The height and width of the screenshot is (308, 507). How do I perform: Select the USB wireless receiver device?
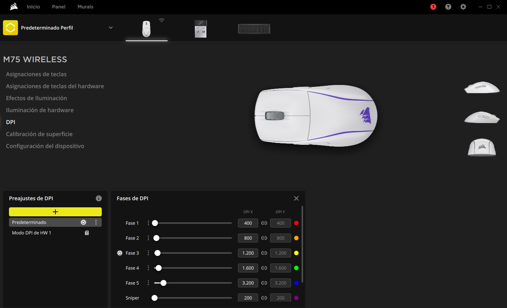(201, 29)
